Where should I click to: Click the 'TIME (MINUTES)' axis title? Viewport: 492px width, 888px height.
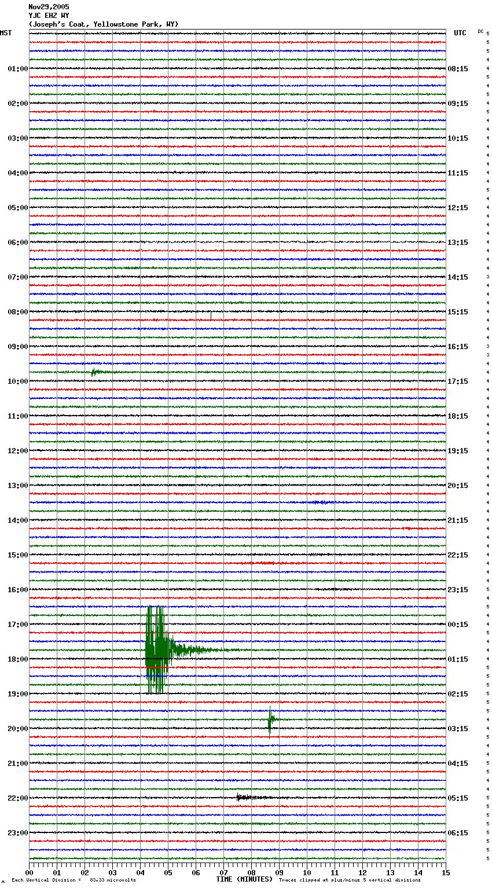[x=244, y=879]
